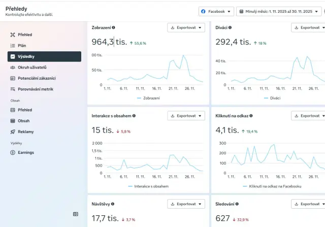Expand Exportovat dropdown in Návštěvy card
The image size is (325, 227).
click(186, 204)
